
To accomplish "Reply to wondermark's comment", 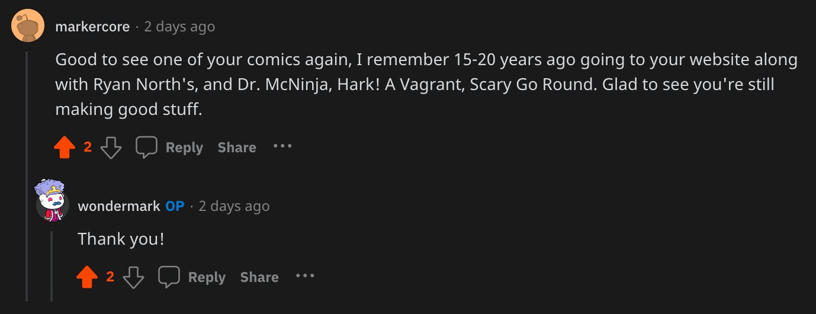I will tap(192, 277).
